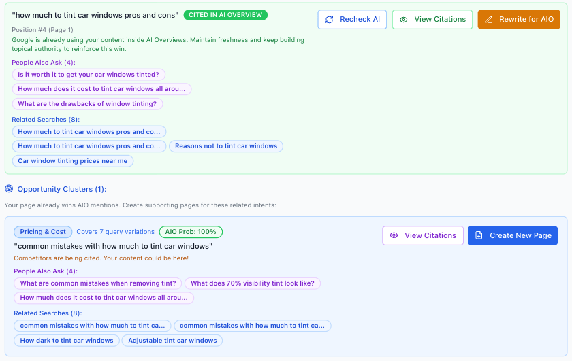
Task: Click the Pricing & Cost tag
Action: [43, 232]
